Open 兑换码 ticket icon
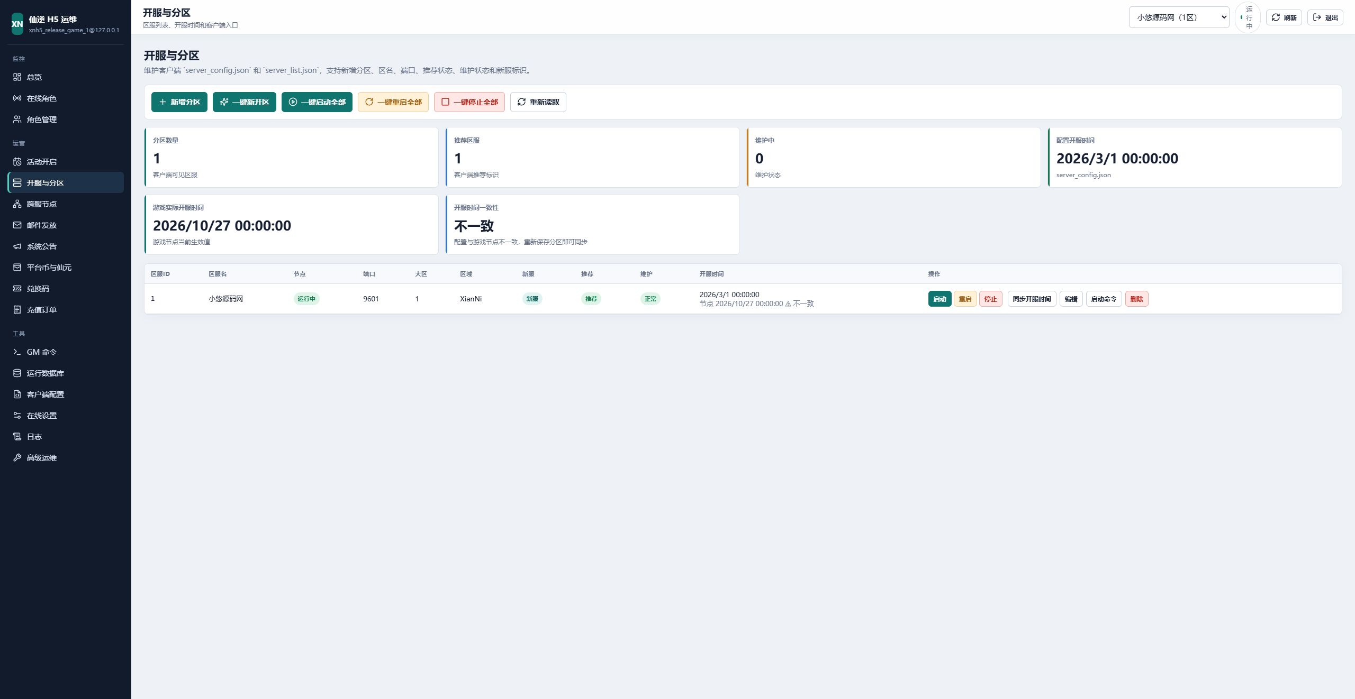 point(17,289)
